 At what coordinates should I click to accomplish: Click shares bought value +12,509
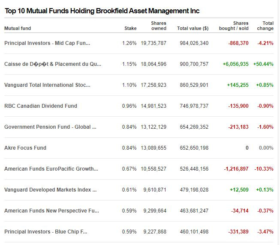pyautogui.click(x=239, y=190)
